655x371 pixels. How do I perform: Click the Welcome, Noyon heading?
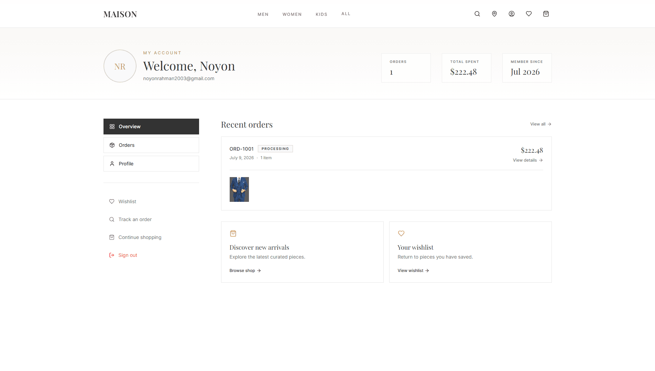pos(189,66)
